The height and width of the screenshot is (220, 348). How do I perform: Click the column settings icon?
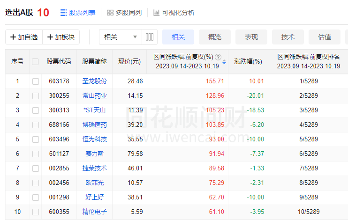tap(150, 37)
